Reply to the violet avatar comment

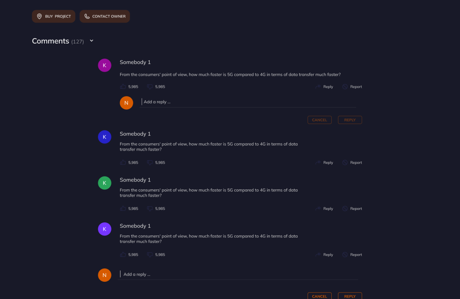pos(324,254)
